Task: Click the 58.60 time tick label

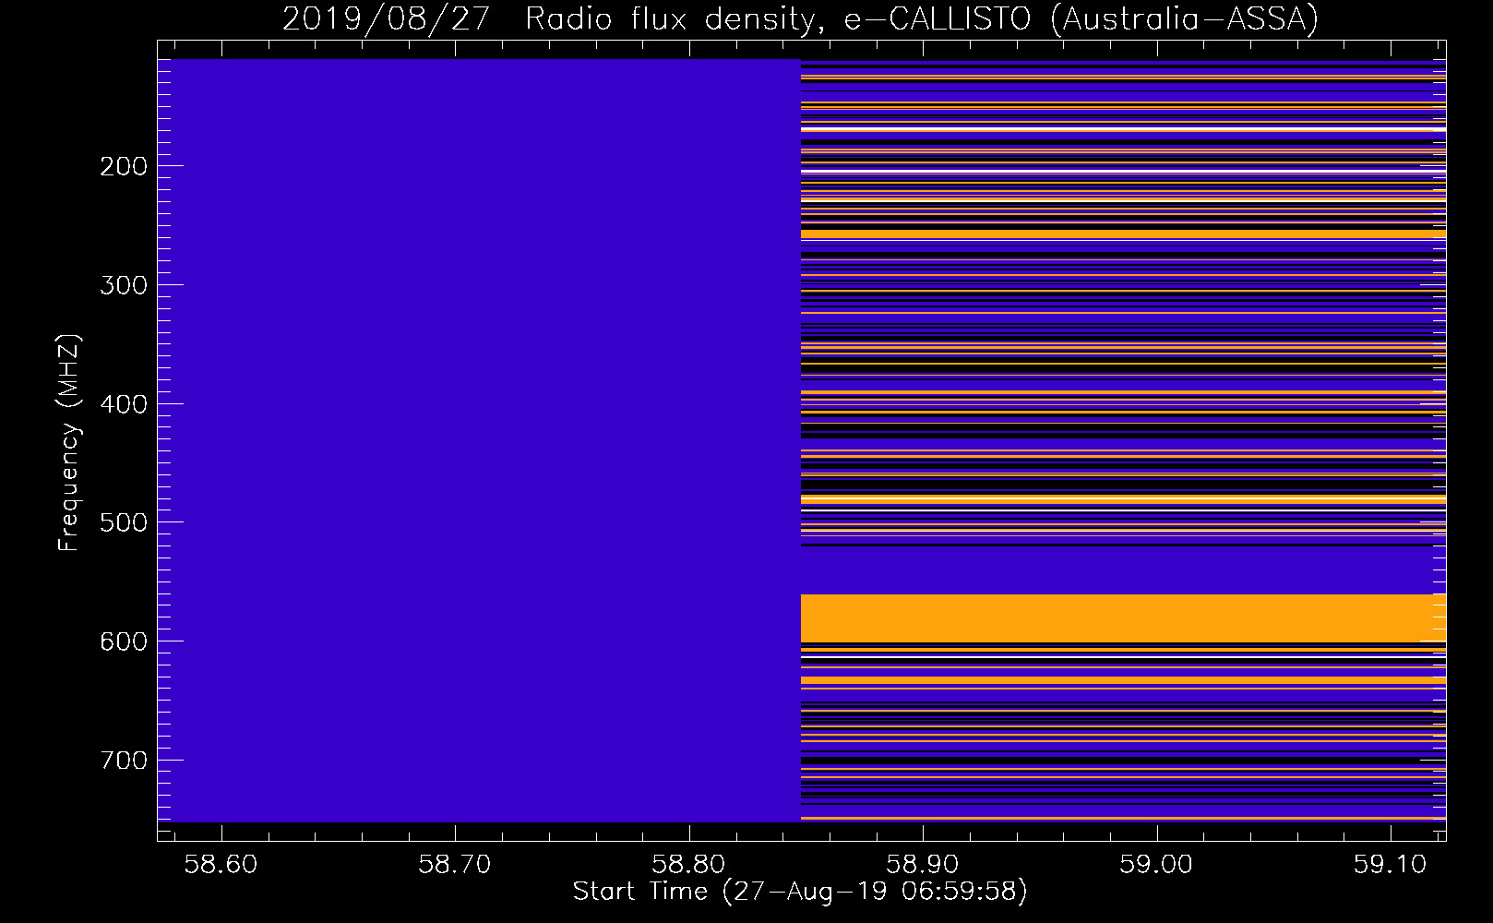Action: [x=221, y=865]
